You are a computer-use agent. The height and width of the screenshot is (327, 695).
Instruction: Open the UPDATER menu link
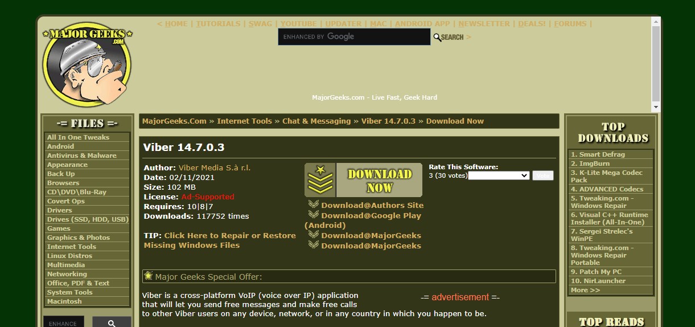[343, 24]
